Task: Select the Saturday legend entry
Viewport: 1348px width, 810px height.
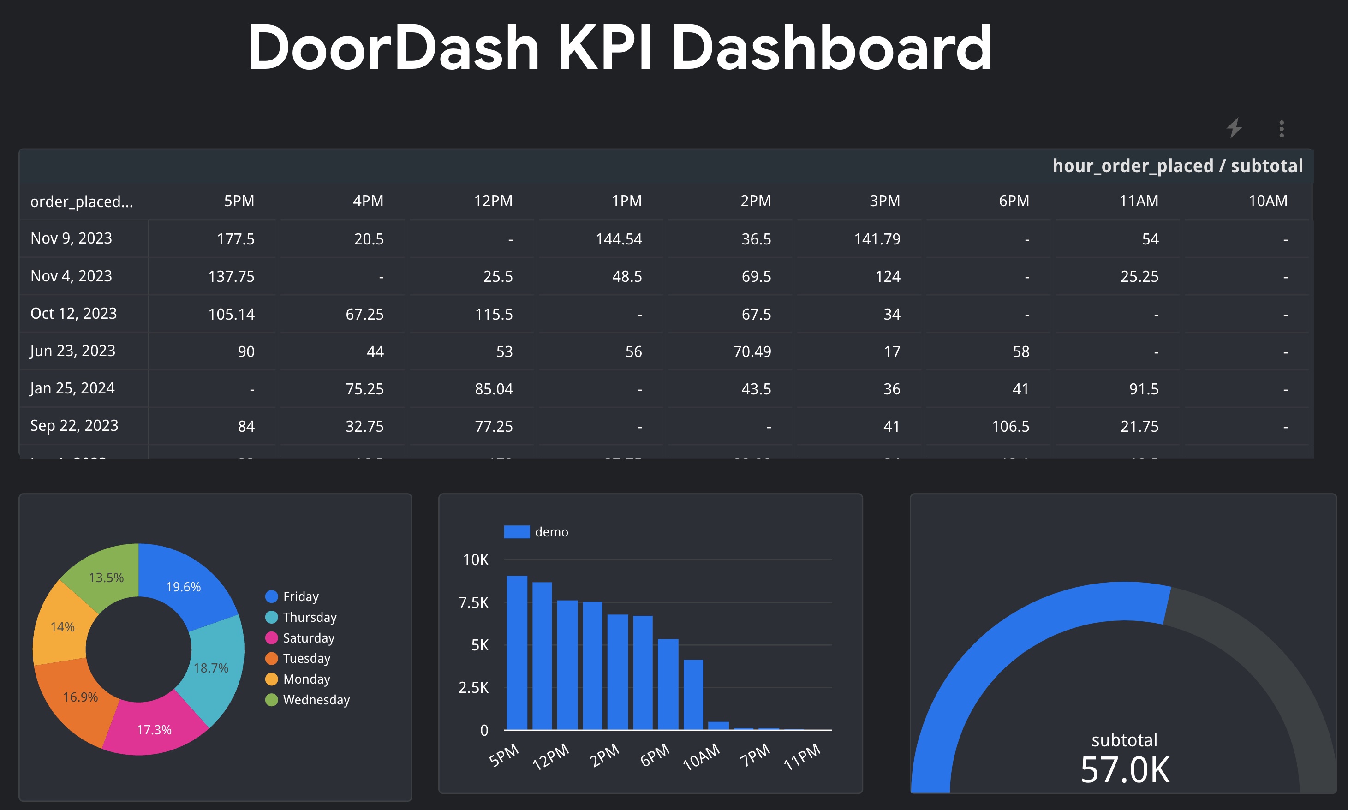Action: pyautogui.click(x=308, y=638)
